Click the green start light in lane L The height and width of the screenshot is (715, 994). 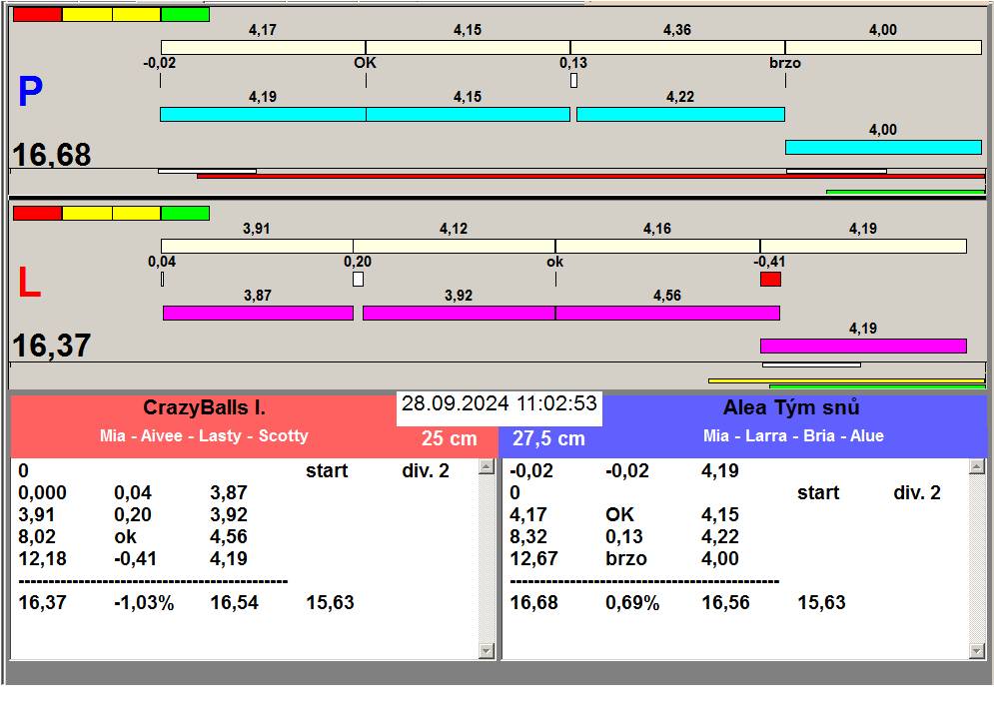[x=185, y=213]
